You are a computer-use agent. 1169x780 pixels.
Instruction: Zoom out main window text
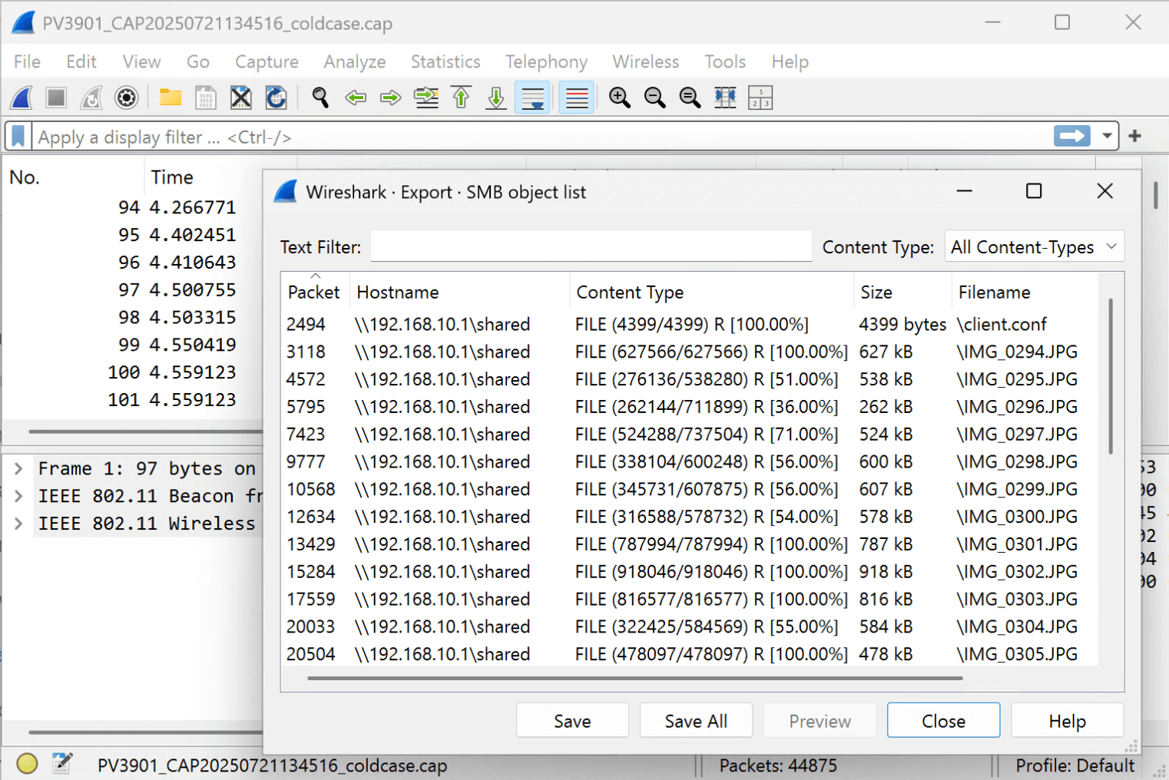(655, 97)
